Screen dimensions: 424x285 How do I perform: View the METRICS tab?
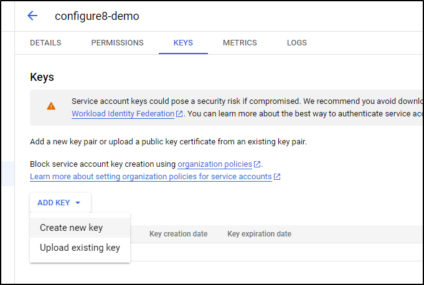click(x=240, y=43)
